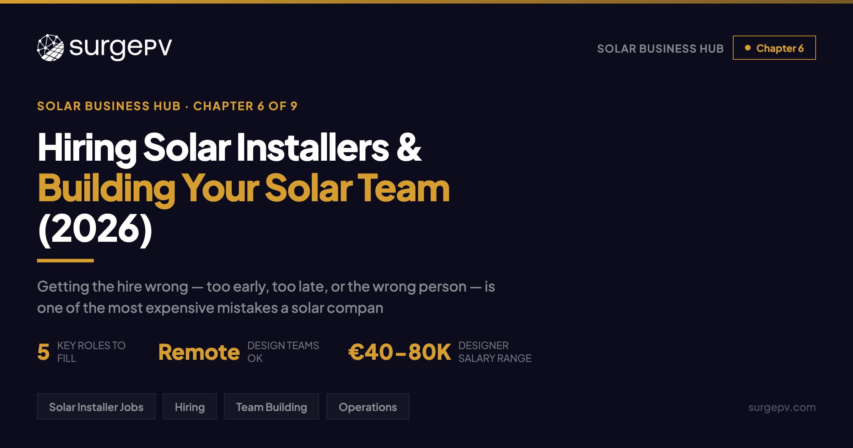
Task: Click the "Designer Salary Range" label
Action: click(495, 352)
